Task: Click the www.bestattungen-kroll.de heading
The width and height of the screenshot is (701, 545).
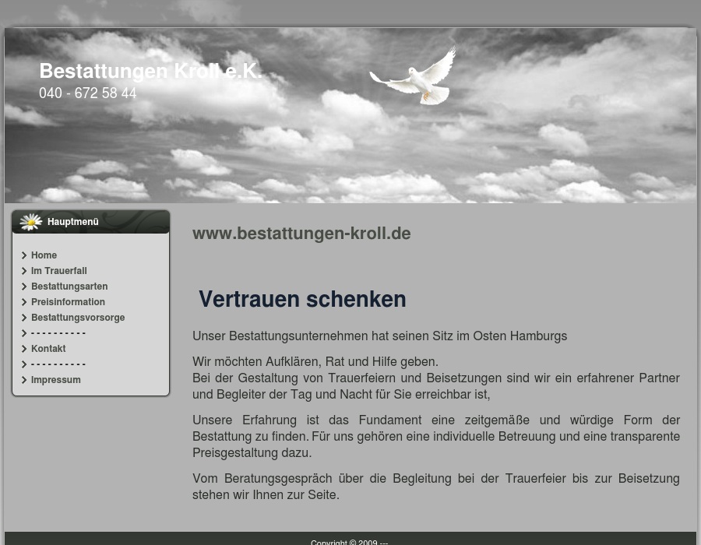Action: tap(301, 234)
